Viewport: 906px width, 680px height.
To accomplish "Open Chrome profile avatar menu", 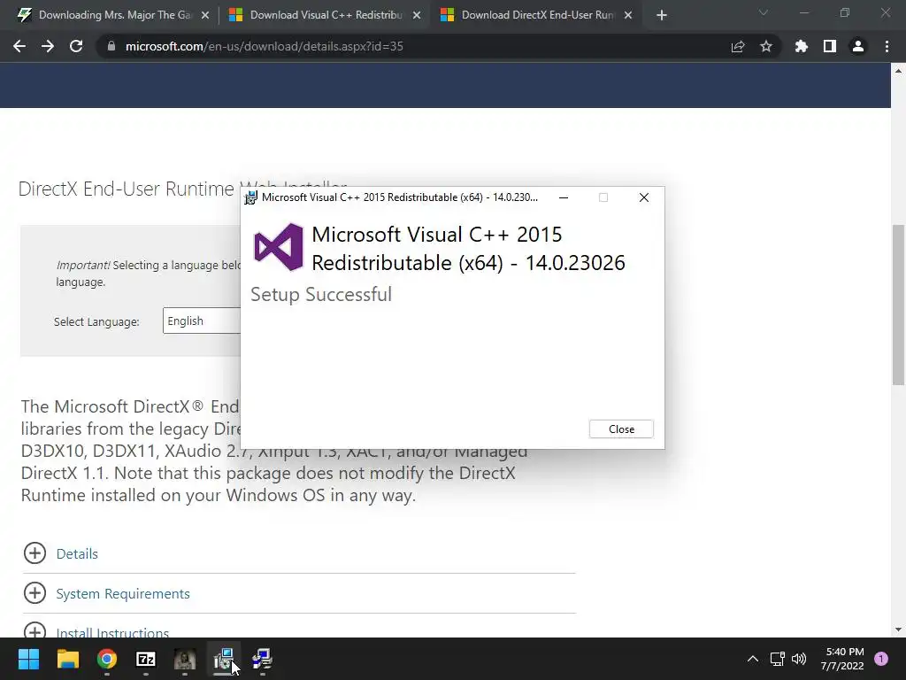I will point(858,46).
